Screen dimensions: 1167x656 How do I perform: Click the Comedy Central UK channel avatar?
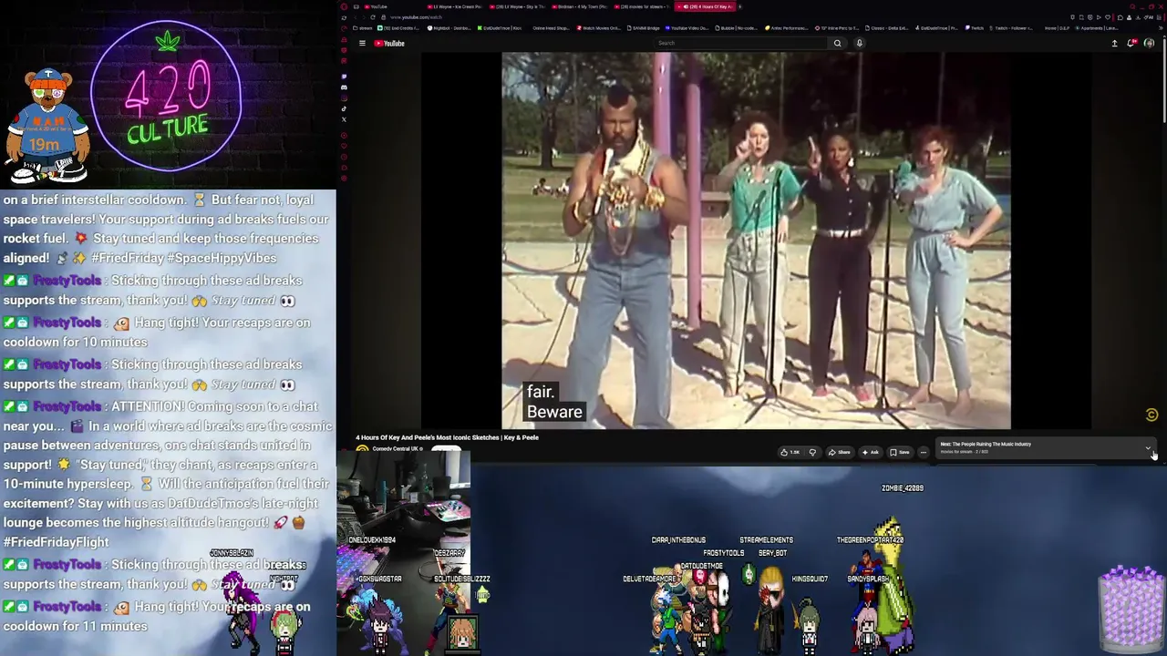(362, 450)
